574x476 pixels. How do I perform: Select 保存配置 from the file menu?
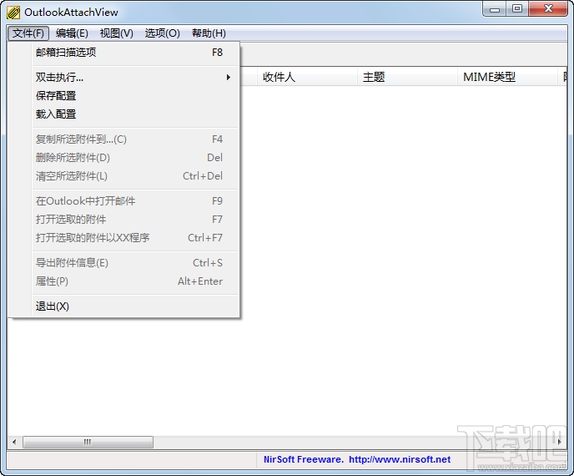click(123, 96)
